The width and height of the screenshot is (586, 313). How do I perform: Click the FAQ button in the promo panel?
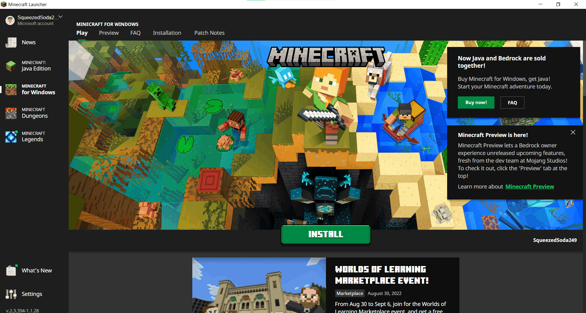pos(512,103)
